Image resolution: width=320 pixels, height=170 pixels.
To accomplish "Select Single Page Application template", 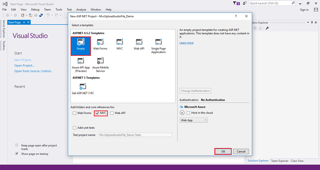I will pyautogui.click(x=158, y=46).
